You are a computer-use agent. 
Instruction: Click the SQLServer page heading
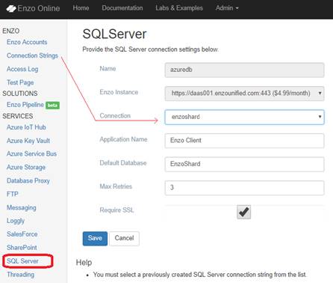tap(114, 34)
